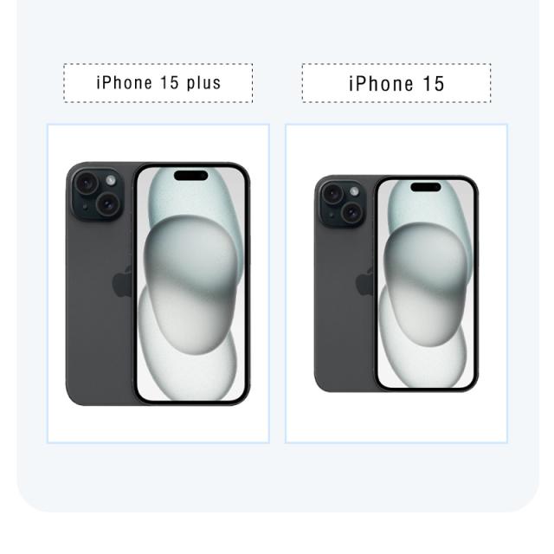Click iPhone 15 front display wallpaper
Image resolution: width=554 pixels, height=554 pixels.
coord(426,284)
